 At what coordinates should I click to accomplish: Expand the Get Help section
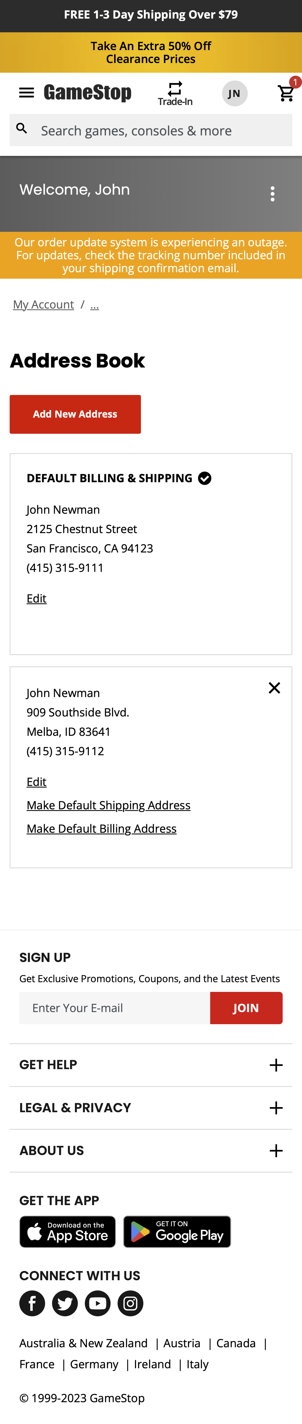pyautogui.click(x=275, y=1065)
